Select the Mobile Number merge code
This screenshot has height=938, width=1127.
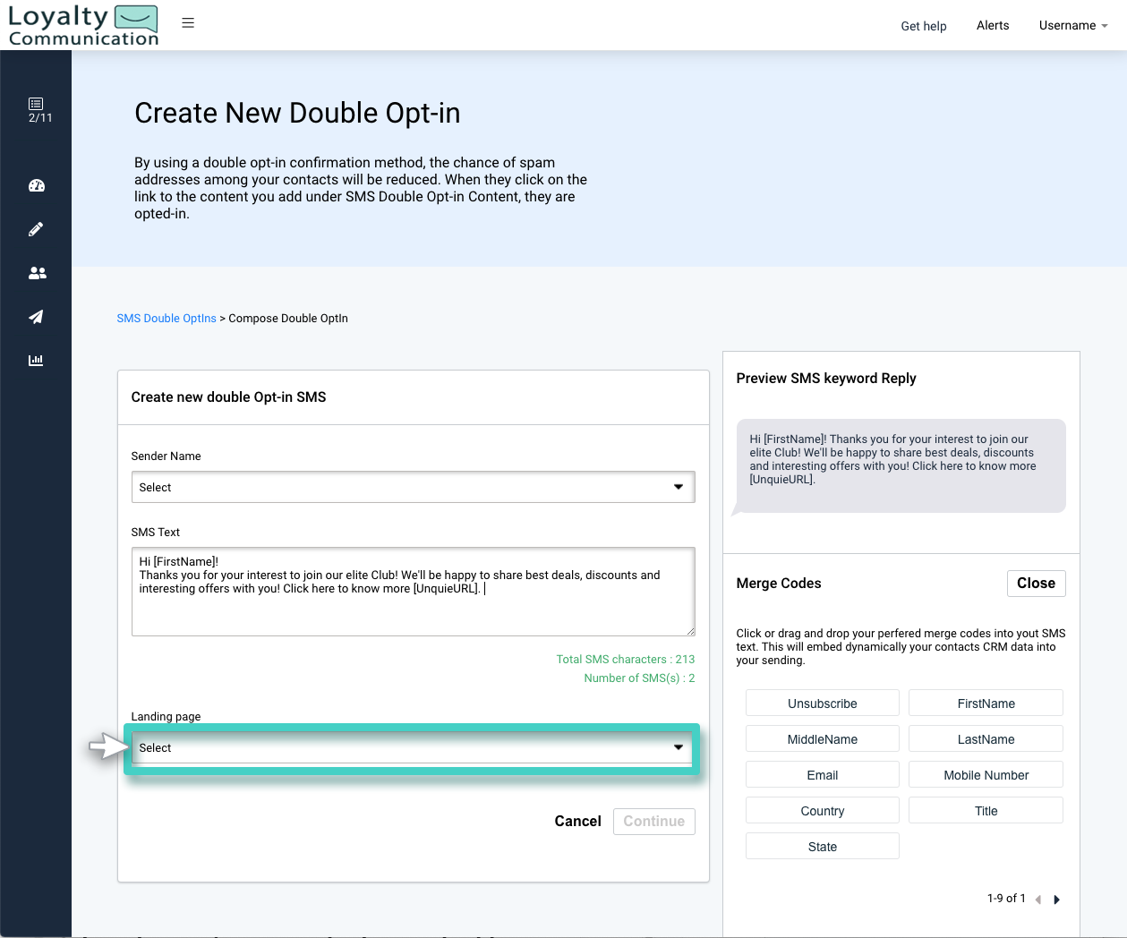[x=985, y=774]
